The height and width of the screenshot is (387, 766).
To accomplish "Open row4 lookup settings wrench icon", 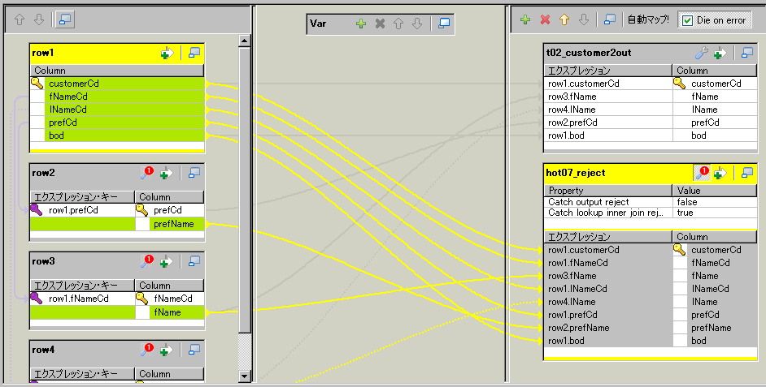I will pos(147,350).
